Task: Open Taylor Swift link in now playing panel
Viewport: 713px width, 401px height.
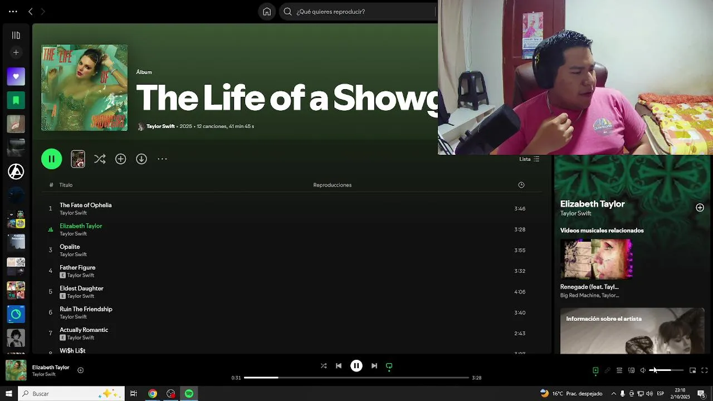Action: (x=575, y=213)
